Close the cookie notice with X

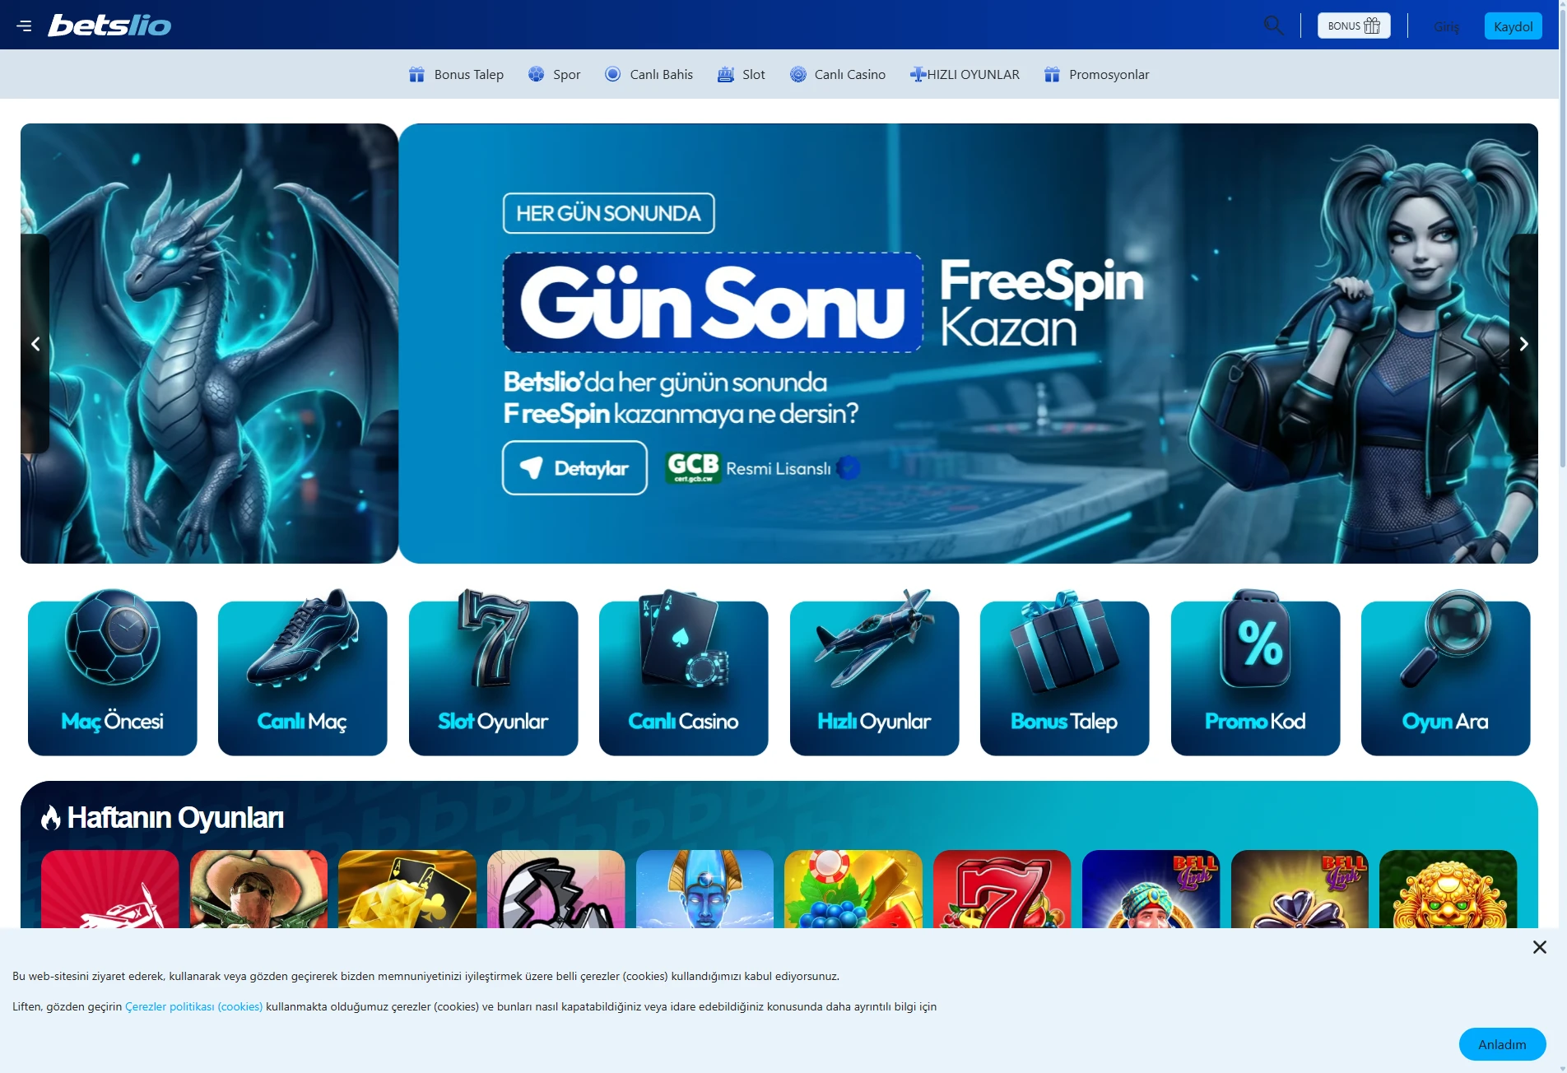click(x=1540, y=947)
